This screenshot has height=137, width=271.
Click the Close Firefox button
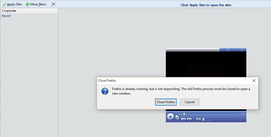click(166, 102)
